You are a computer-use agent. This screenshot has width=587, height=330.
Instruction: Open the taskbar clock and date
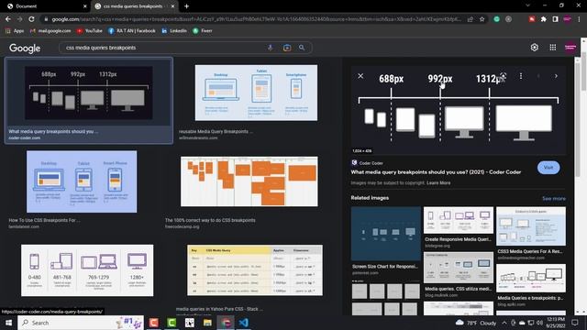(x=556, y=323)
